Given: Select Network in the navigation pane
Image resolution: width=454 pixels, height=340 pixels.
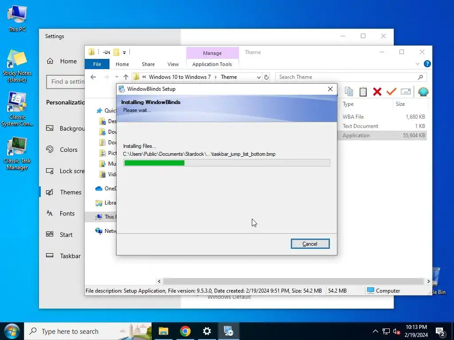Looking at the screenshot, I should (x=106, y=231).
